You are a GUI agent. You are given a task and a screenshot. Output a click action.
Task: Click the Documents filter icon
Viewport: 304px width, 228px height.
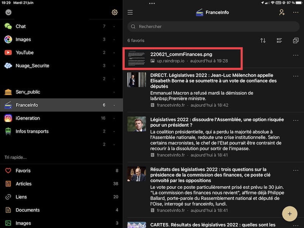[x=8, y=210]
